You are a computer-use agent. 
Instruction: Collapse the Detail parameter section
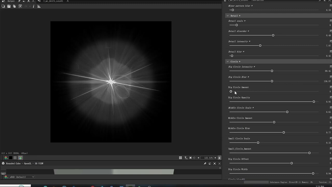(227, 16)
